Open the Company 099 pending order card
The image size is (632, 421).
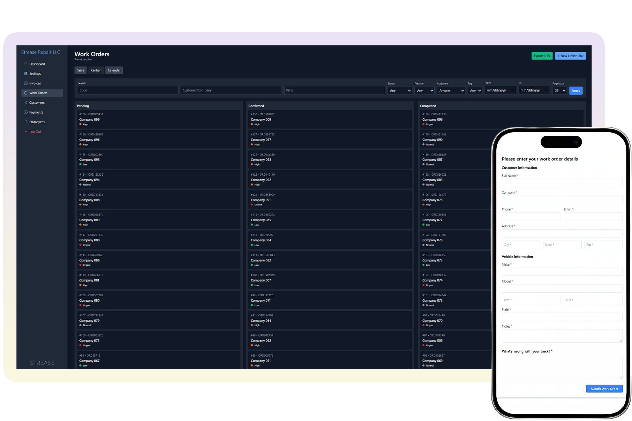coord(158,119)
